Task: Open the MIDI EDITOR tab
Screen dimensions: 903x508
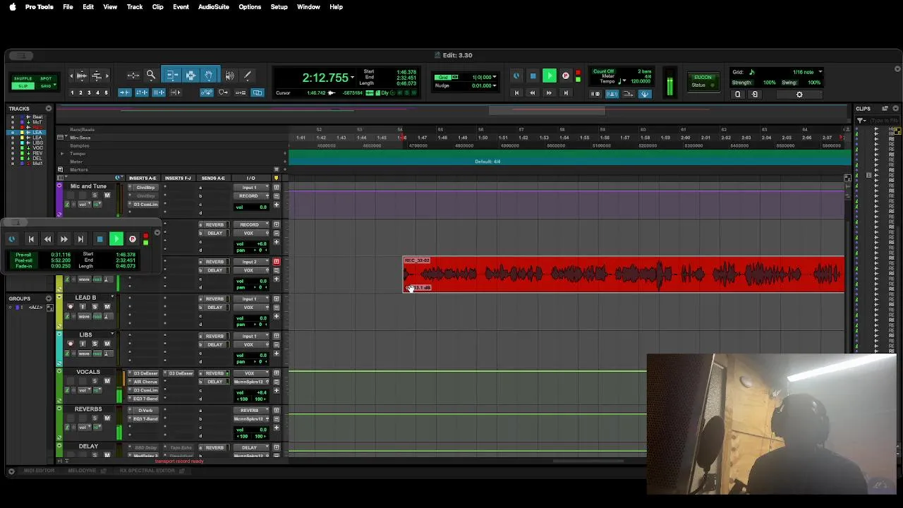Action: coord(40,471)
